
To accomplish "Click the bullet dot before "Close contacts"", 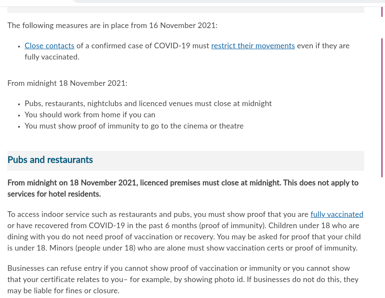I will pos(19,47).
